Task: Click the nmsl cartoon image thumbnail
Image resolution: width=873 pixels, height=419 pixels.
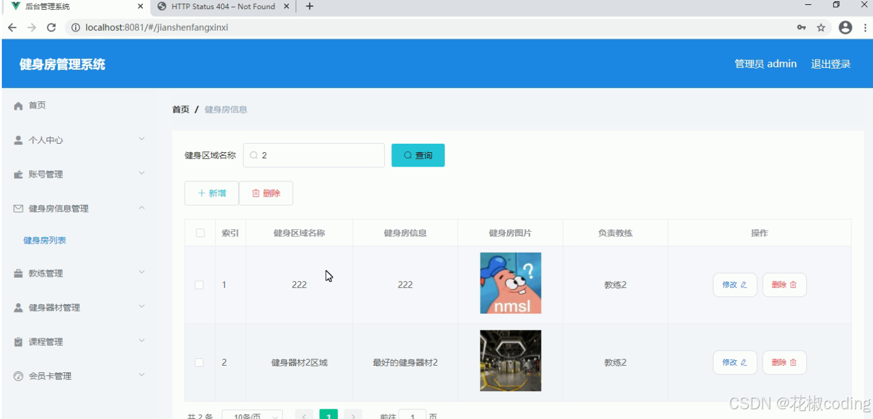Action: [510, 283]
